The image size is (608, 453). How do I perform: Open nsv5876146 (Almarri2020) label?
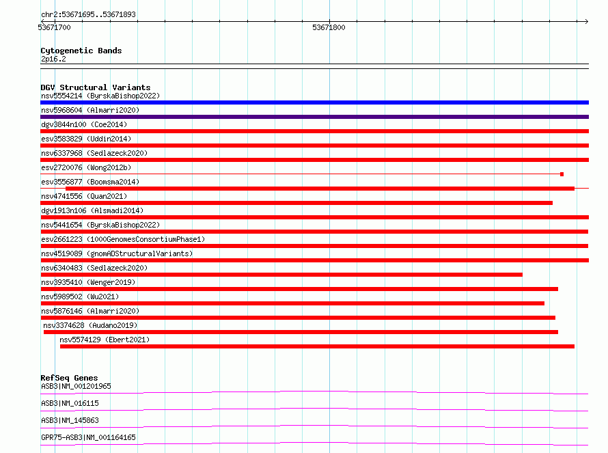(x=90, y=311)
